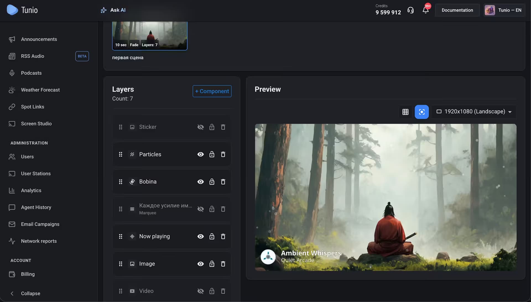Click the Particles layer drag handle

pos(121,155)
